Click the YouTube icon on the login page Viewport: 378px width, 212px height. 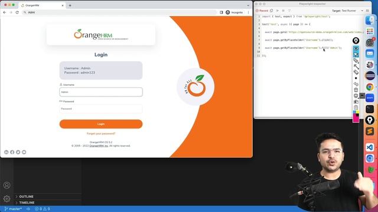click(x=24, y=152)
